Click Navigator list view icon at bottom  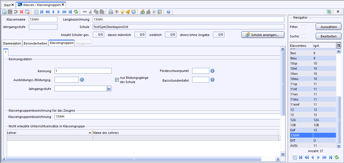tap(295, 157)
